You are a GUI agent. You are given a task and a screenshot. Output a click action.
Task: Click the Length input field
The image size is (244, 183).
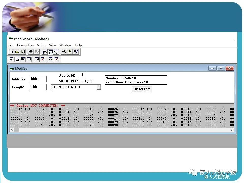point(38,87)
